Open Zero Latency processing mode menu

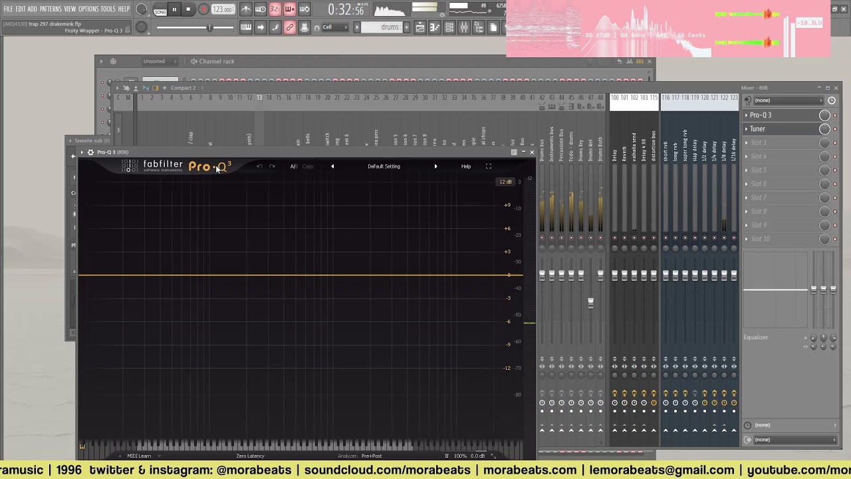[x=250, y=456]
